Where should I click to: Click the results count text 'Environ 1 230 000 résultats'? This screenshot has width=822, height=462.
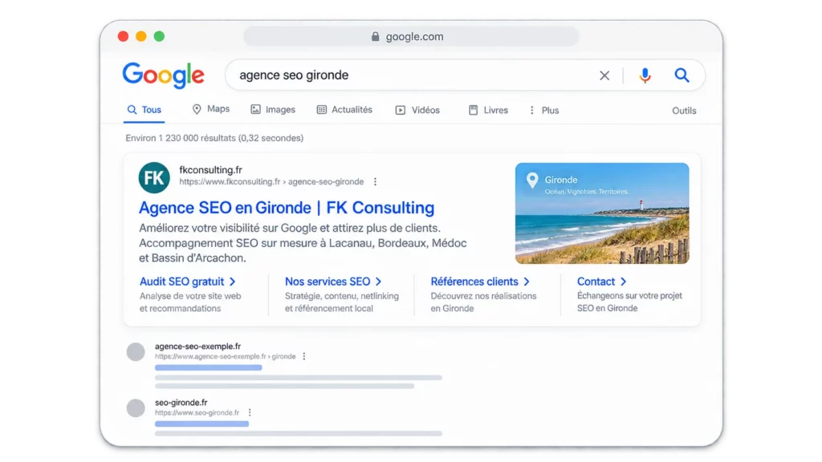(x=181, y=138)
